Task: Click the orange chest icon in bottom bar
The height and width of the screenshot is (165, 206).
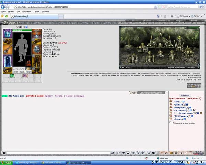Action: (x=171, y=153)
